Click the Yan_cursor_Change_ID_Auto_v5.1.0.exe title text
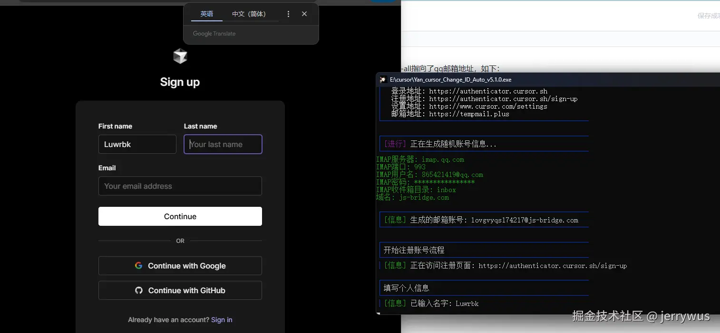Viewport: 720px width, 333px height. point(451,80)
